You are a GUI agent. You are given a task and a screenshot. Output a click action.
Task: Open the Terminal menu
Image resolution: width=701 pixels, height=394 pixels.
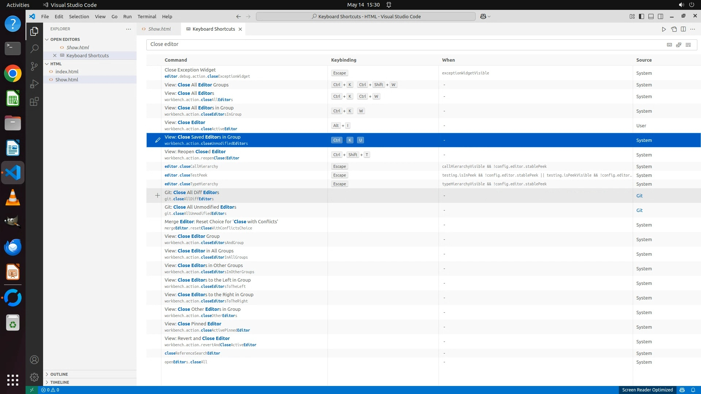pos(147,16)
